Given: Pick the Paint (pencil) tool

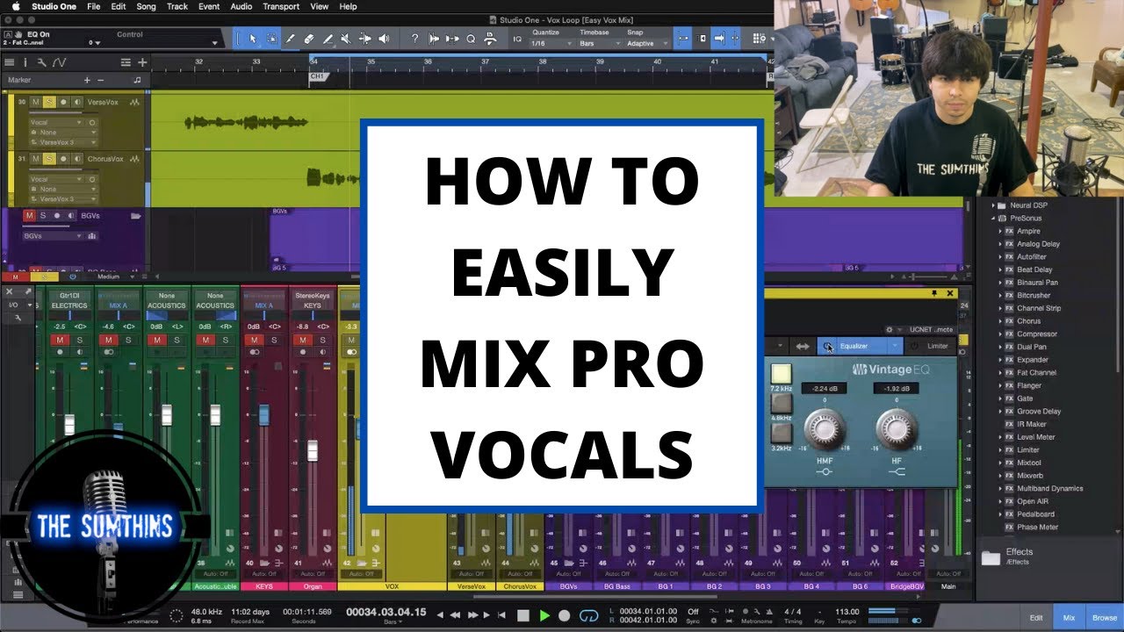Looking at the screenshot, I should (x=328, y=39).
